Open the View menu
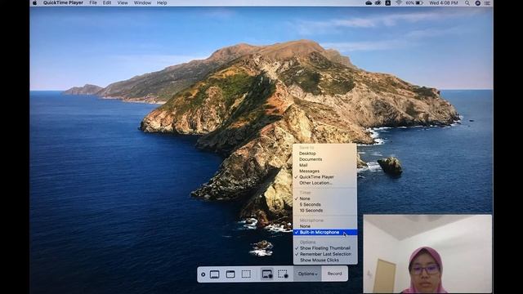 (123, 2)
